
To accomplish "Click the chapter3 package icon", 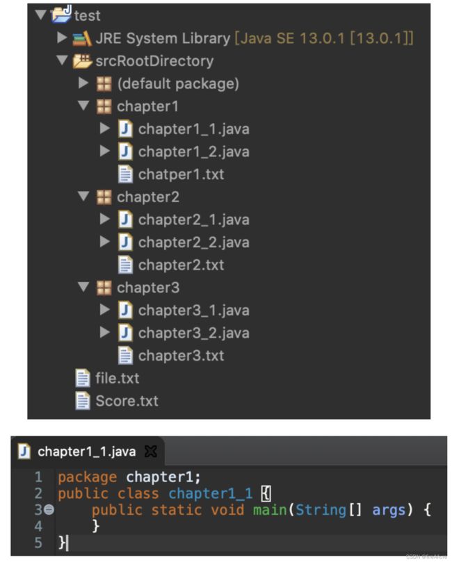I will (x=104, y=288).
